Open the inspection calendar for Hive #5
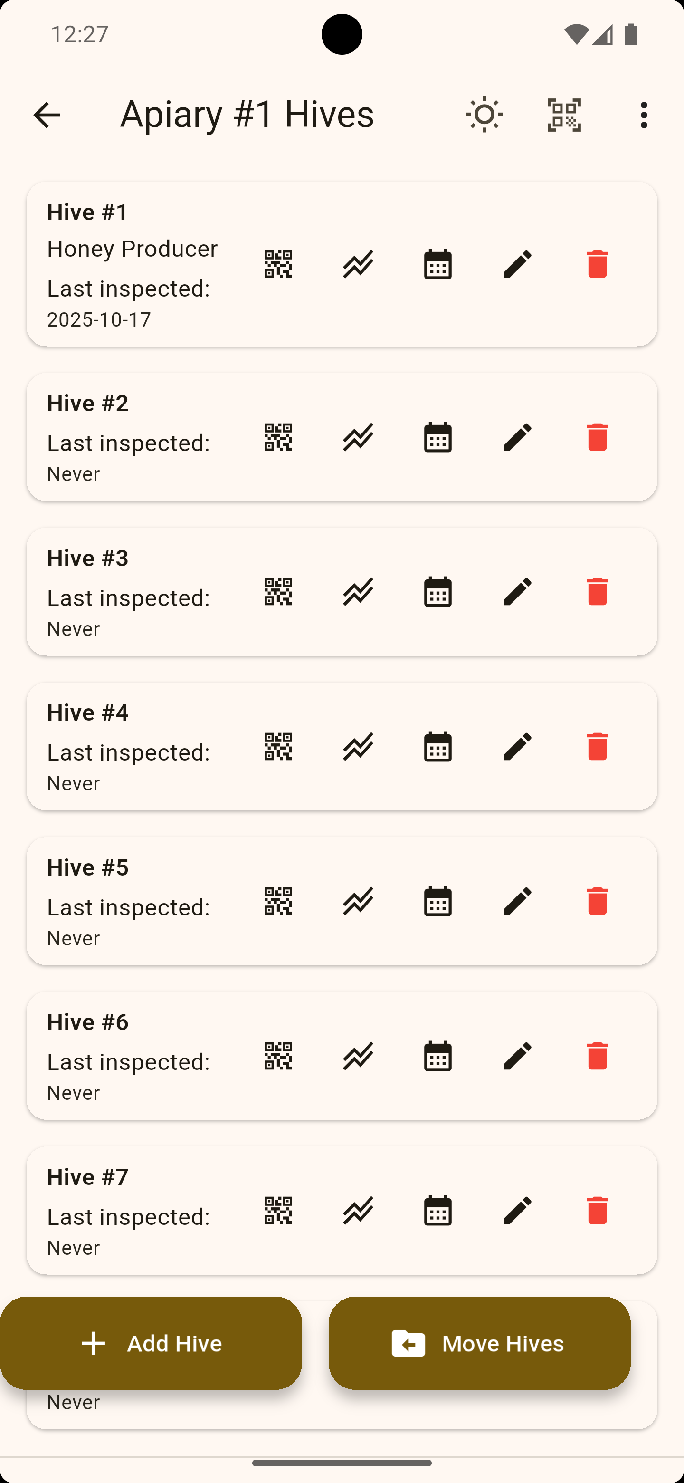The width and height of the screenshot is (684, 1483). (x=438, y=901)
